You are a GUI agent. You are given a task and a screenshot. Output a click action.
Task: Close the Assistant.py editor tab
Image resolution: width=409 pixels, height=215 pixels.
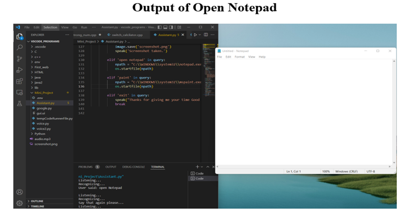click(x=183, y=35)
